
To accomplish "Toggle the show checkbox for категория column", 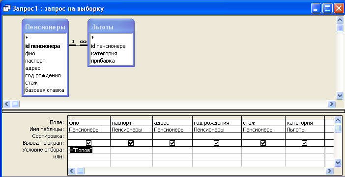I will [305, 143].
